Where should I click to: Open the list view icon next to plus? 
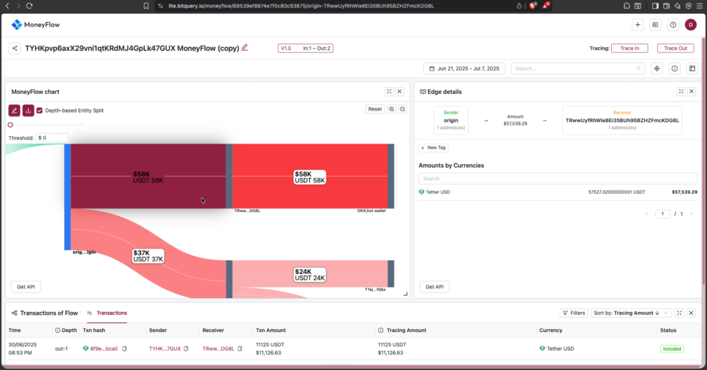(655, 25)
